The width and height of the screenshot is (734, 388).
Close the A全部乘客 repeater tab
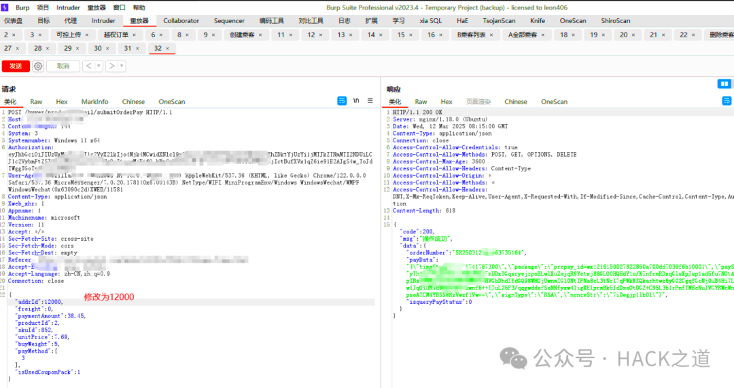(543, 35)
